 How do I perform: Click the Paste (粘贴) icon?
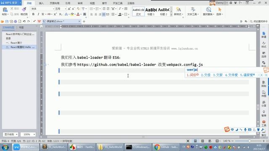[5, 10]
